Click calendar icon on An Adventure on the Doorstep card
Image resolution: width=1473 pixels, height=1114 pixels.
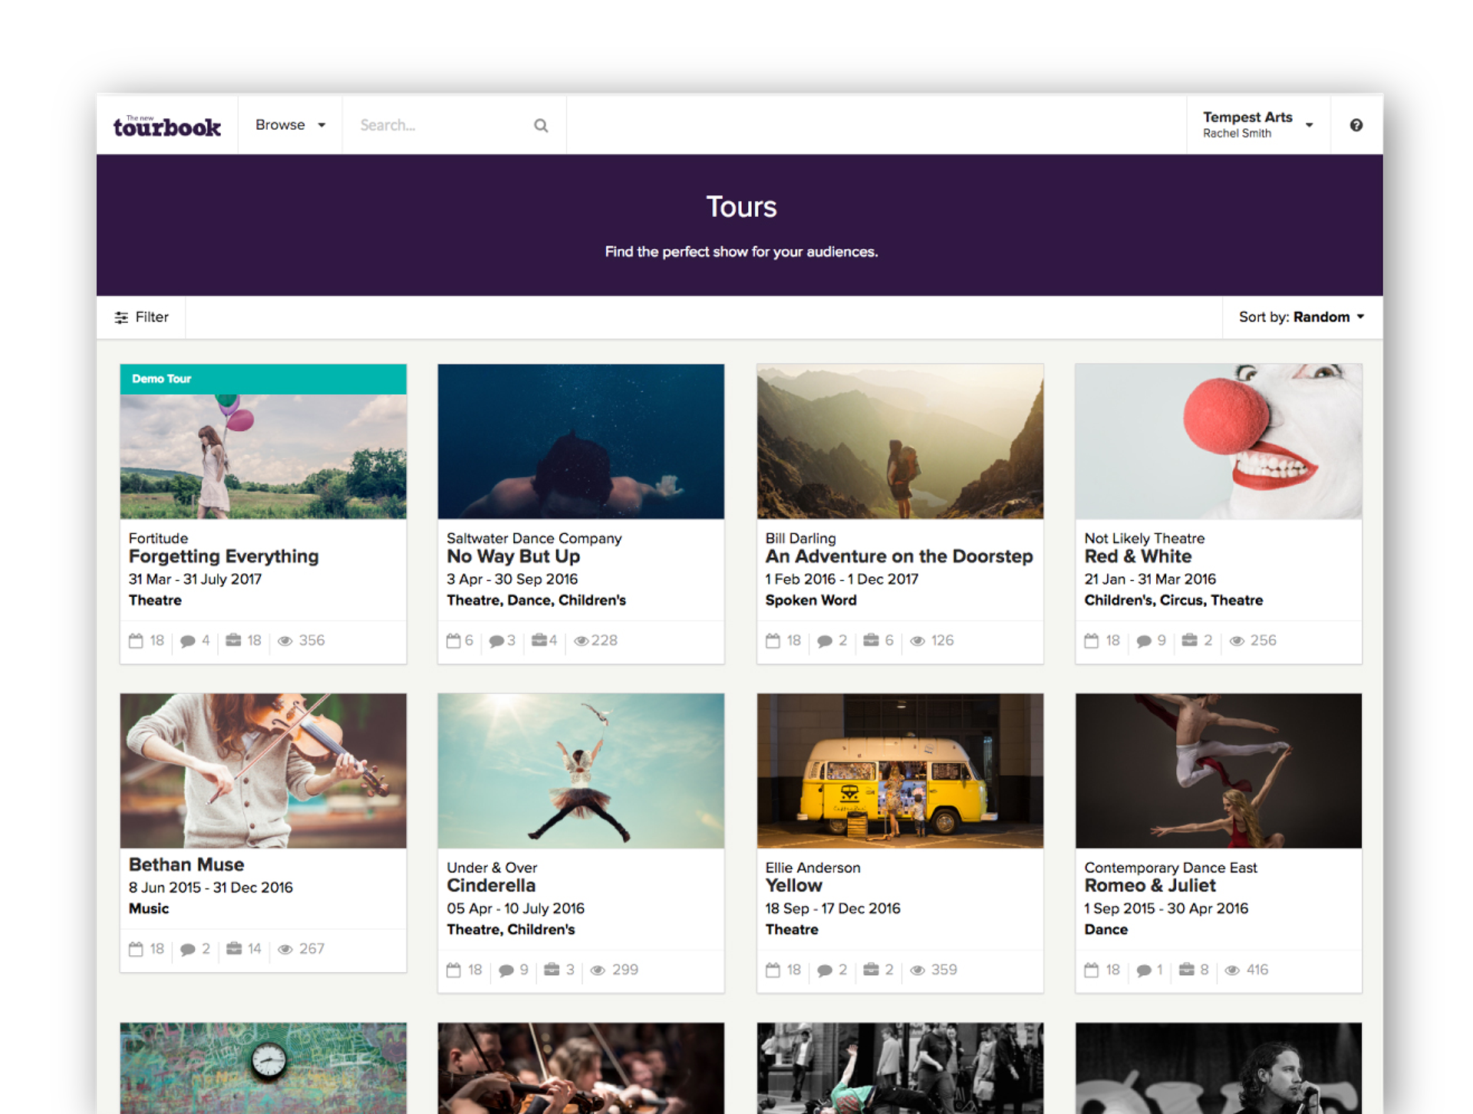tap(773, 641)
